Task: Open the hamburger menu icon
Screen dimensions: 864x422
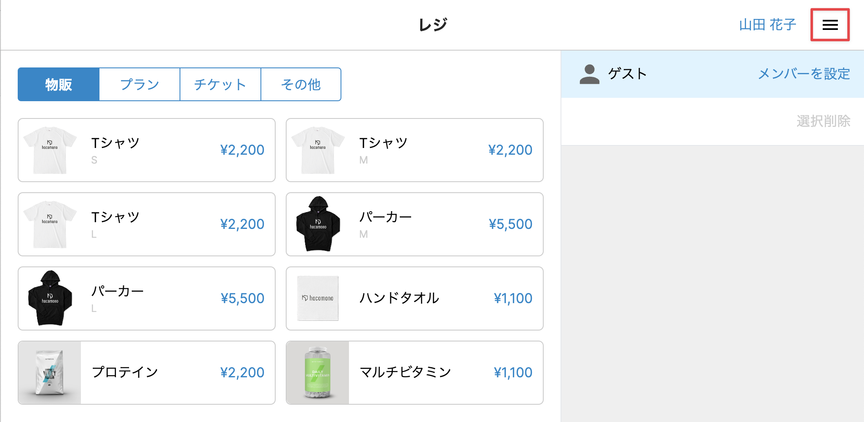Action: (830, 25)
